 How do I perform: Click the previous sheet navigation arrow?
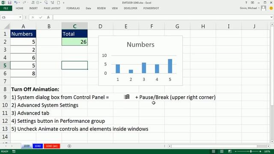tap(6, 146)
